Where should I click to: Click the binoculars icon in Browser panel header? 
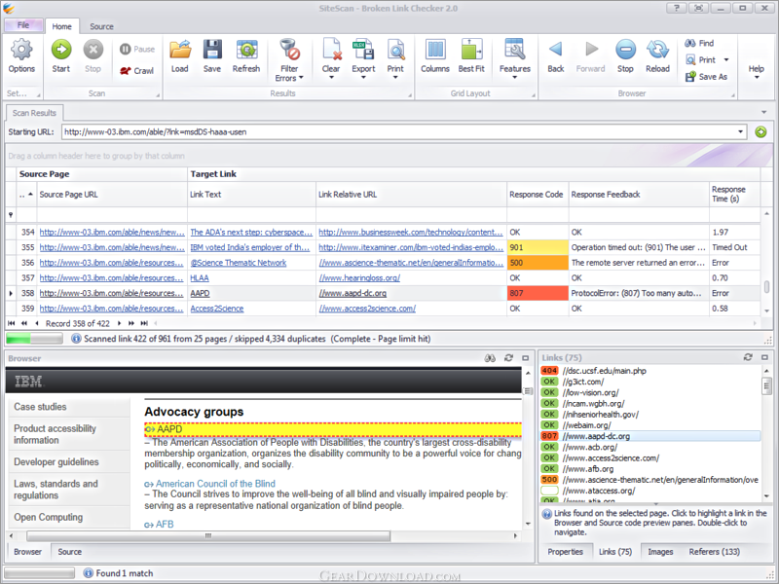(x=490, y=358)
